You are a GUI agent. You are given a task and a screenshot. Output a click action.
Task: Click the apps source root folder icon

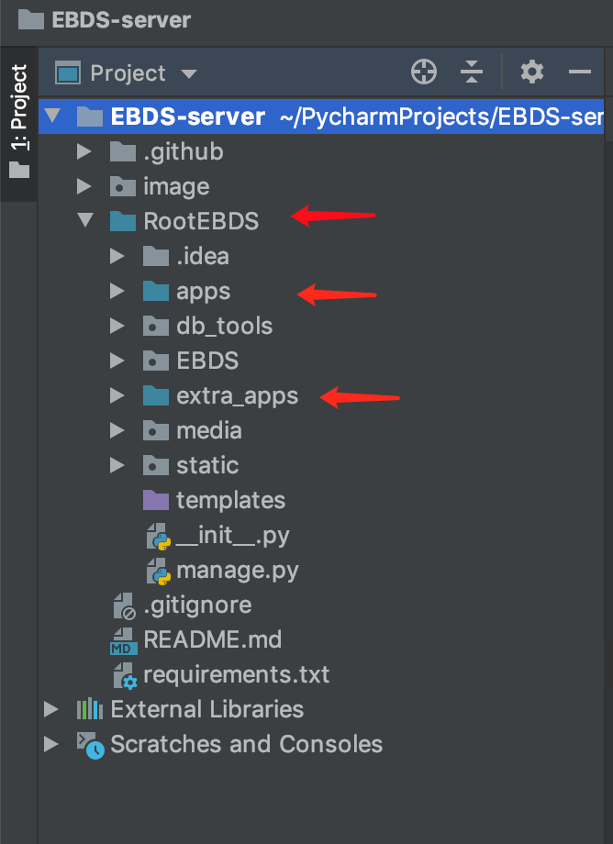pyautogui.click(x=156, y=291)
